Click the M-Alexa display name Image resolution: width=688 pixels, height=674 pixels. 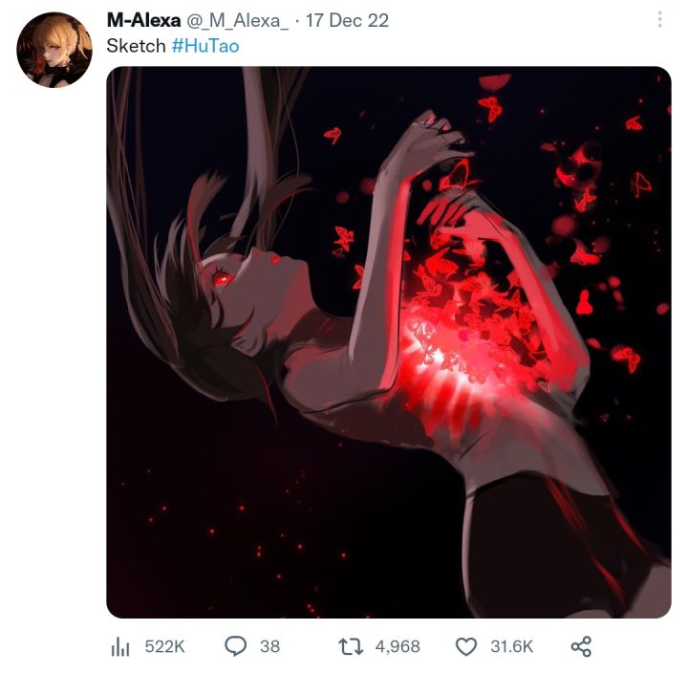click(x=143, y=20)
